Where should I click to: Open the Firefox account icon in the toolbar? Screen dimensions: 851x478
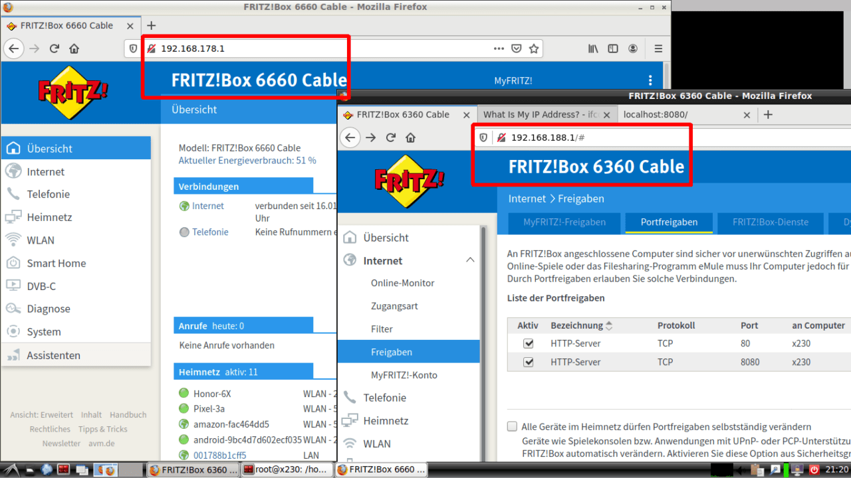click(633, 48)
